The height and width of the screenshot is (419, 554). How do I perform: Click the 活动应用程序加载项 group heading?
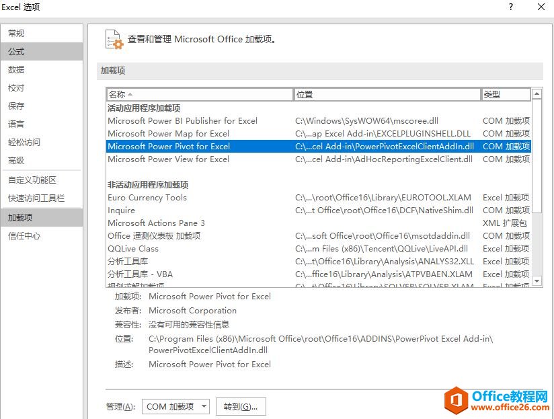click(144, 108)
